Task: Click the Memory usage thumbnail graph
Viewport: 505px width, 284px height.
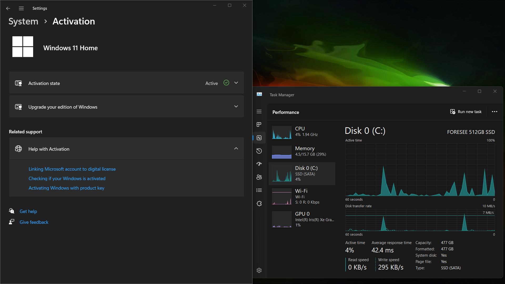Action: 282,152
